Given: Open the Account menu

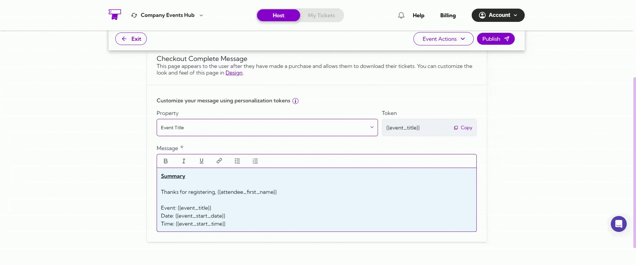Looking at the screenshot, I should pyautogui.click(x=498, y=15).
